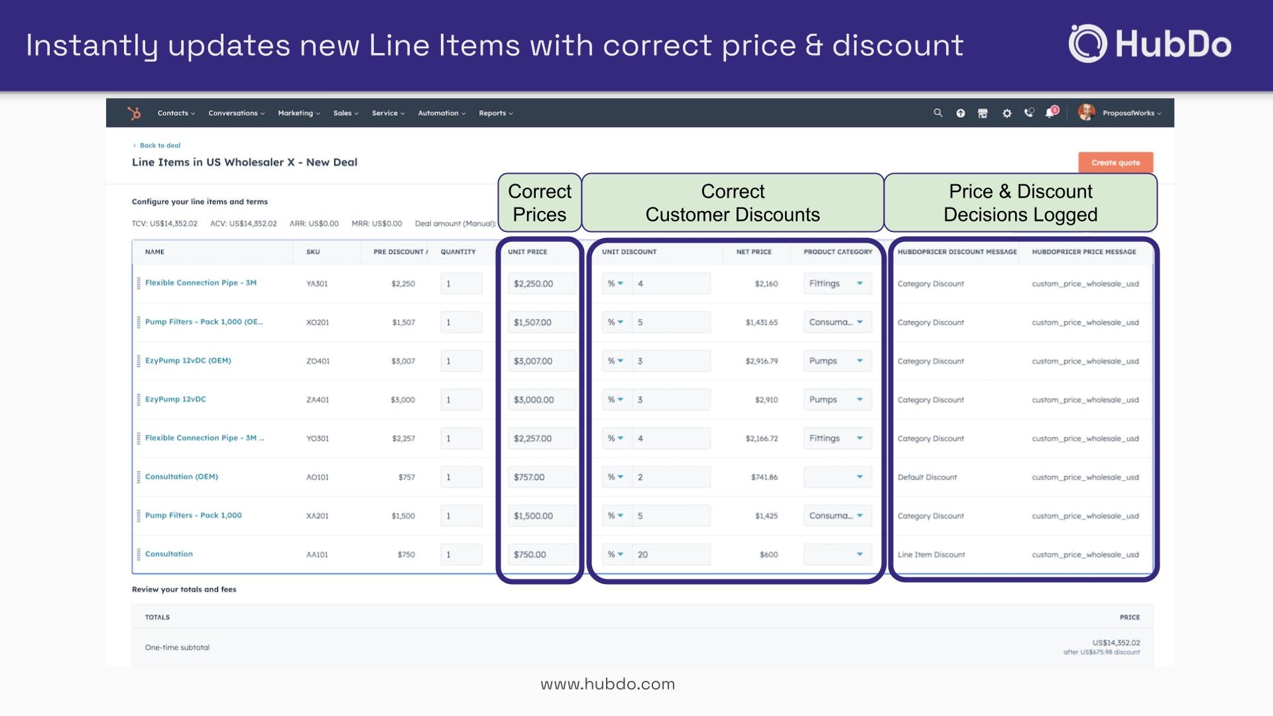Go back via Back to deal link
Image resolution: width=1273 pixels, height=716 pixels.
pos(159,145)
